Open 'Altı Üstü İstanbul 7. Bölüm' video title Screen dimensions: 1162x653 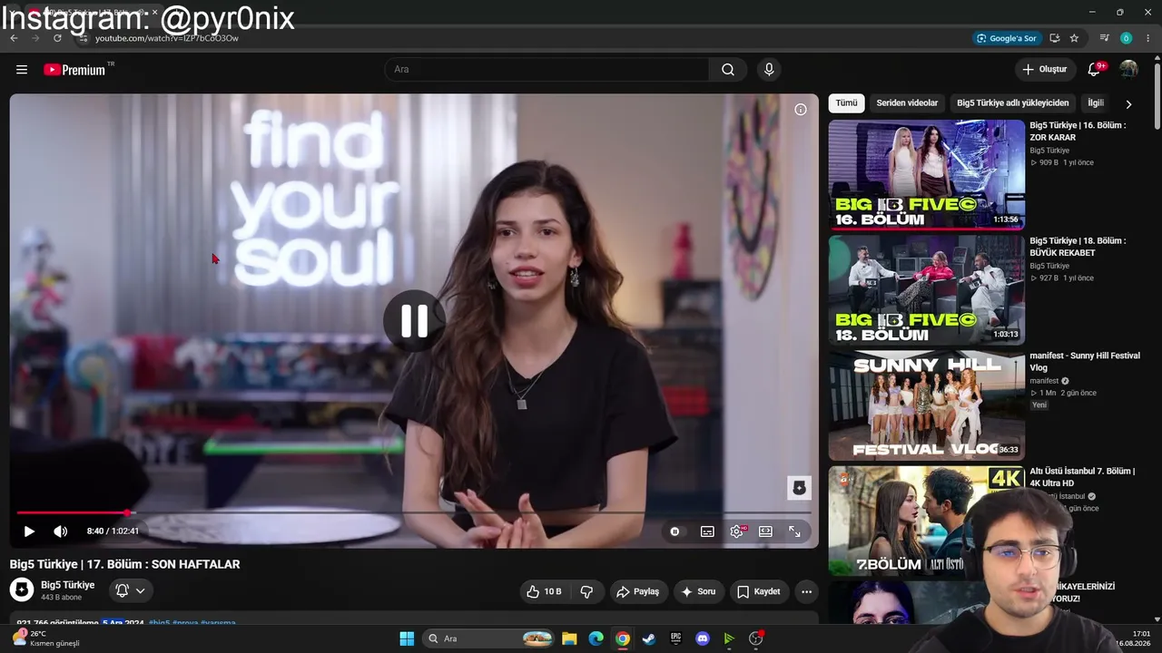[x=1082, y=477]
